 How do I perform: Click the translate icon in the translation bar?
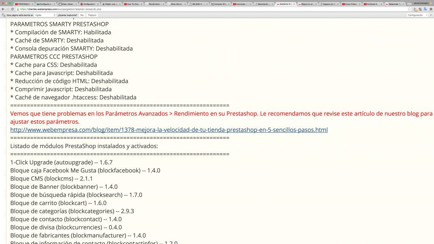[3, 15]
